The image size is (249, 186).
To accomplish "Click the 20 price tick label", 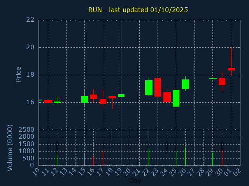I will click(x=30, y=47).
